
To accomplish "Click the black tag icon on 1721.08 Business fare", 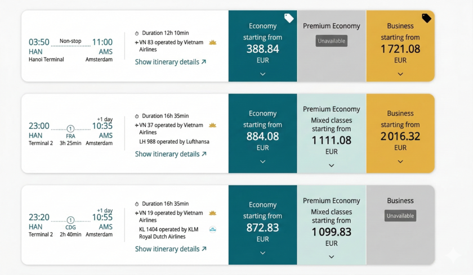I will click(426, 19).
